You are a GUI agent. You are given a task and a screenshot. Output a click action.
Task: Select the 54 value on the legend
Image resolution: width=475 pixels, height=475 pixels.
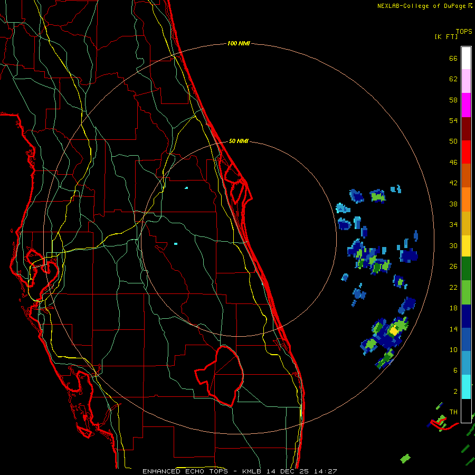[x=453, y=120]
